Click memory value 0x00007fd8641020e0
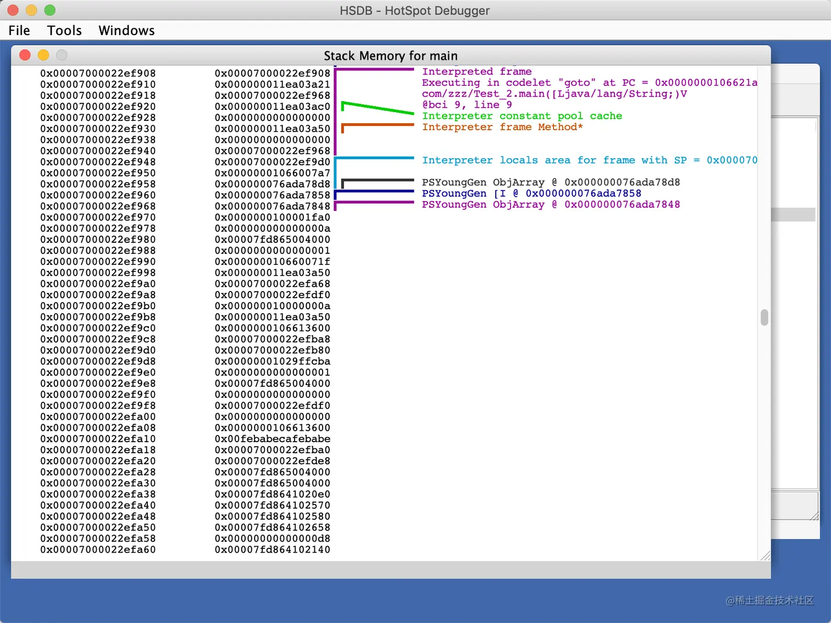Screen dimensions: 831x623 273,494
